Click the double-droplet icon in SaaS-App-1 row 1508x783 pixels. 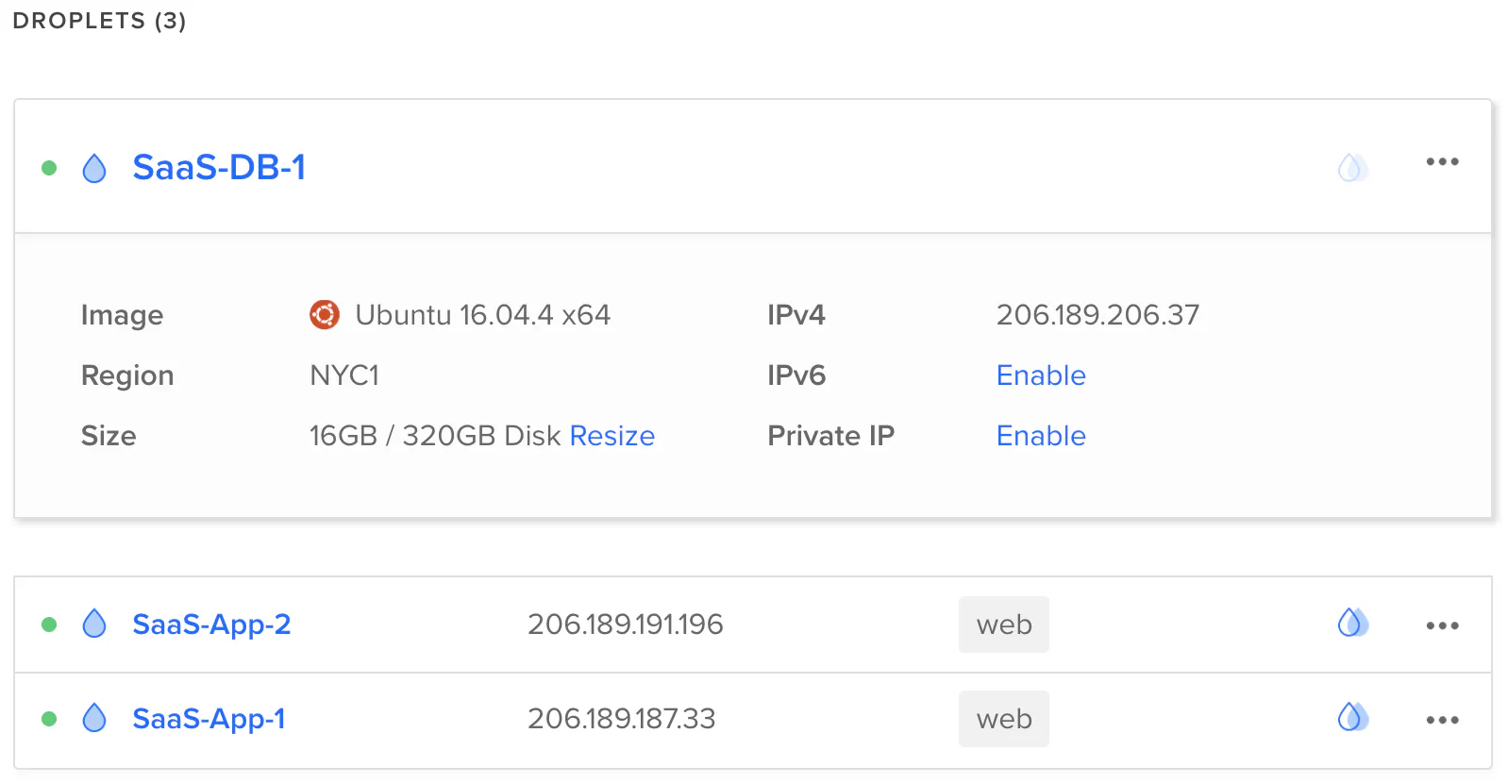[x=1353, y=717]
